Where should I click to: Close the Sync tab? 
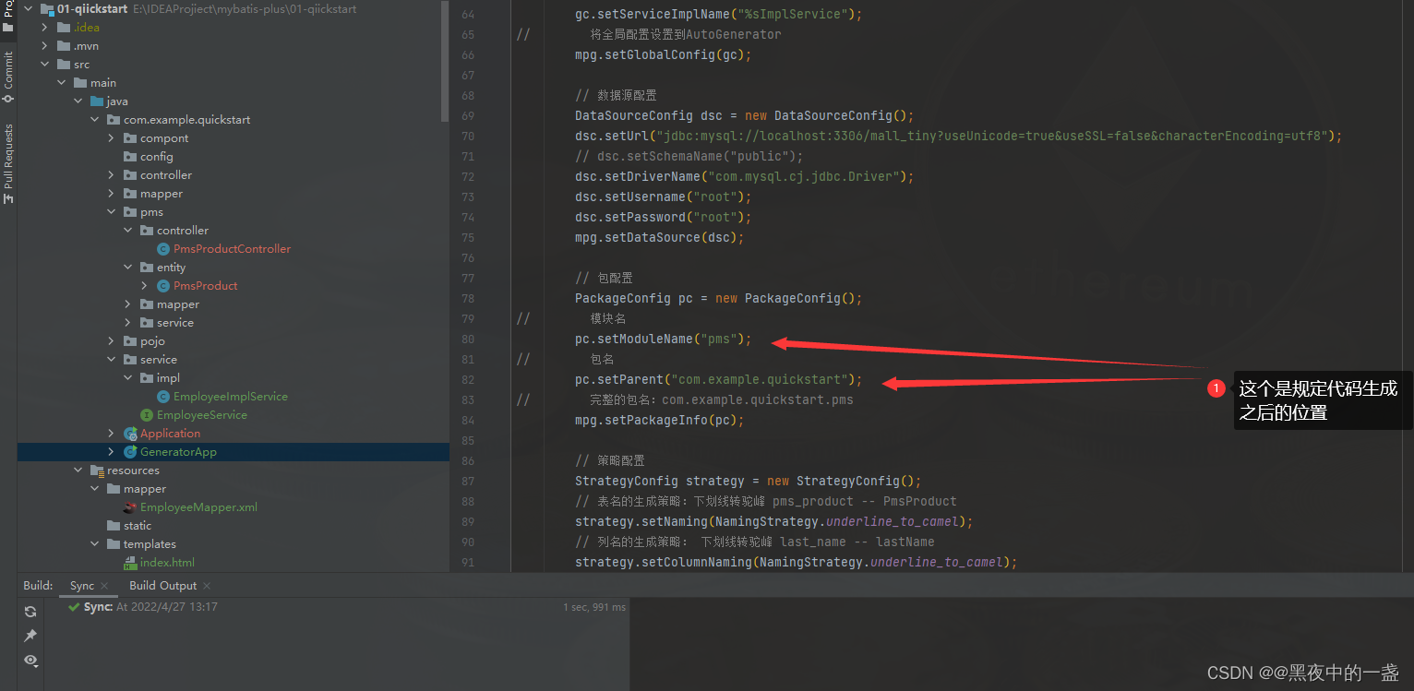tap(104, 586)
